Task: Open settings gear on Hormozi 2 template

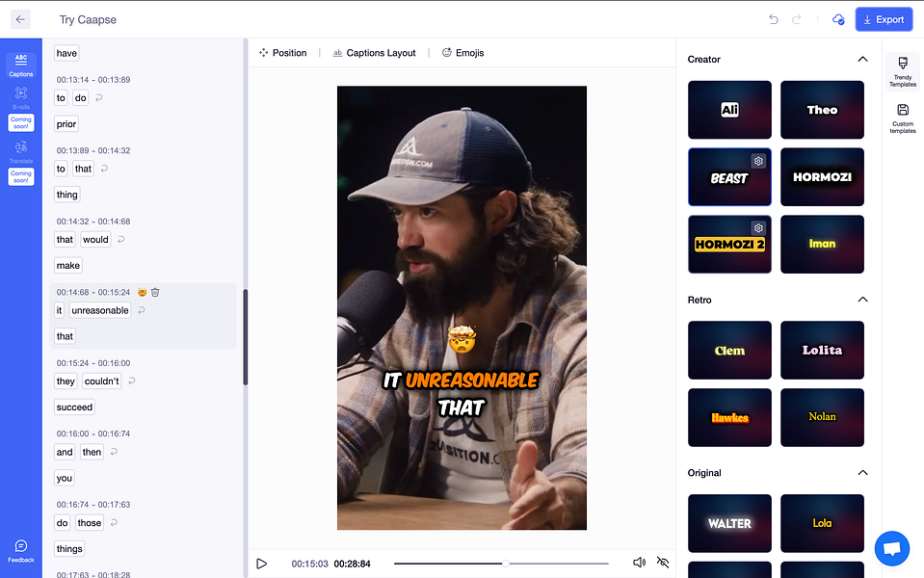Action: (x=758, y=228)
